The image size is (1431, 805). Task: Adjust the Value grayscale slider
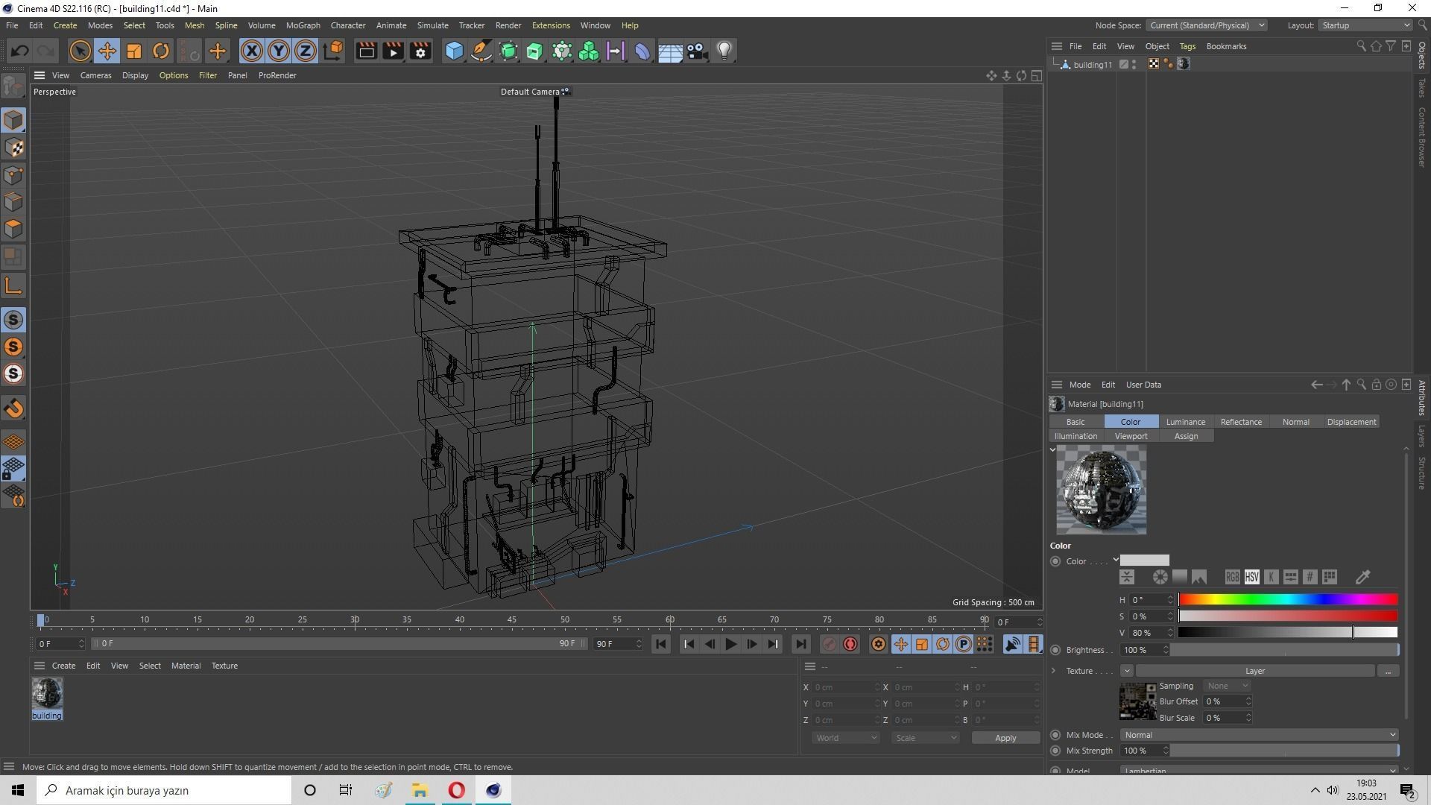pyautogui.click(x=1288, y=632)
